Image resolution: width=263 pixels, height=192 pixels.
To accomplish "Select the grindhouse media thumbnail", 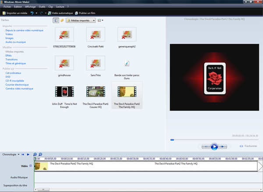I will (64, 64).
